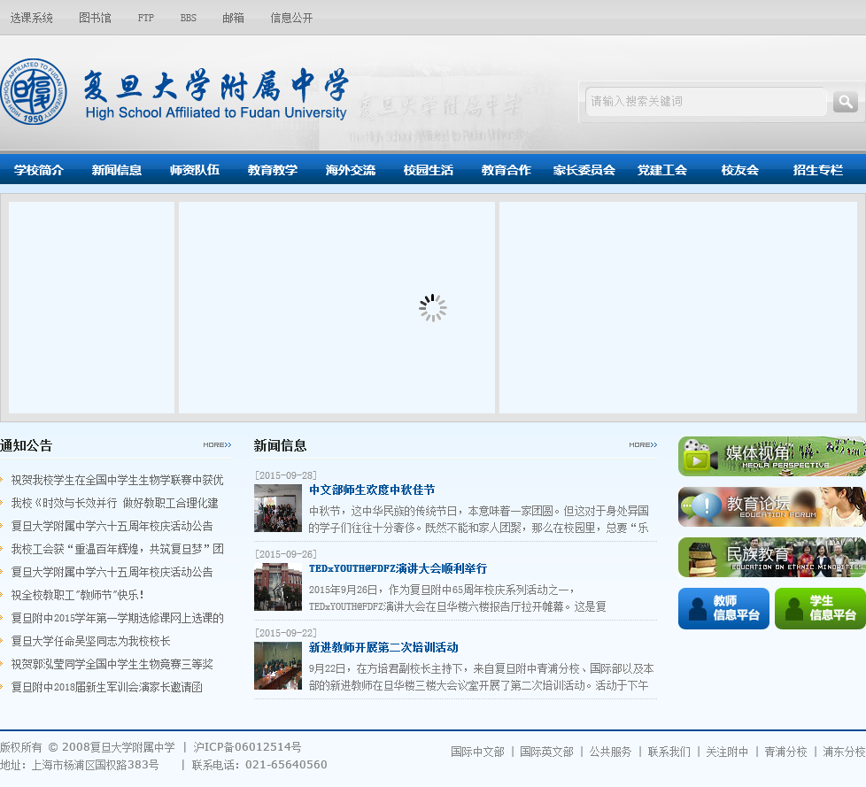Open 关注附中 footer link
Image resolution: width=866 pixels, height=787 pixels.
click(727, 752)
